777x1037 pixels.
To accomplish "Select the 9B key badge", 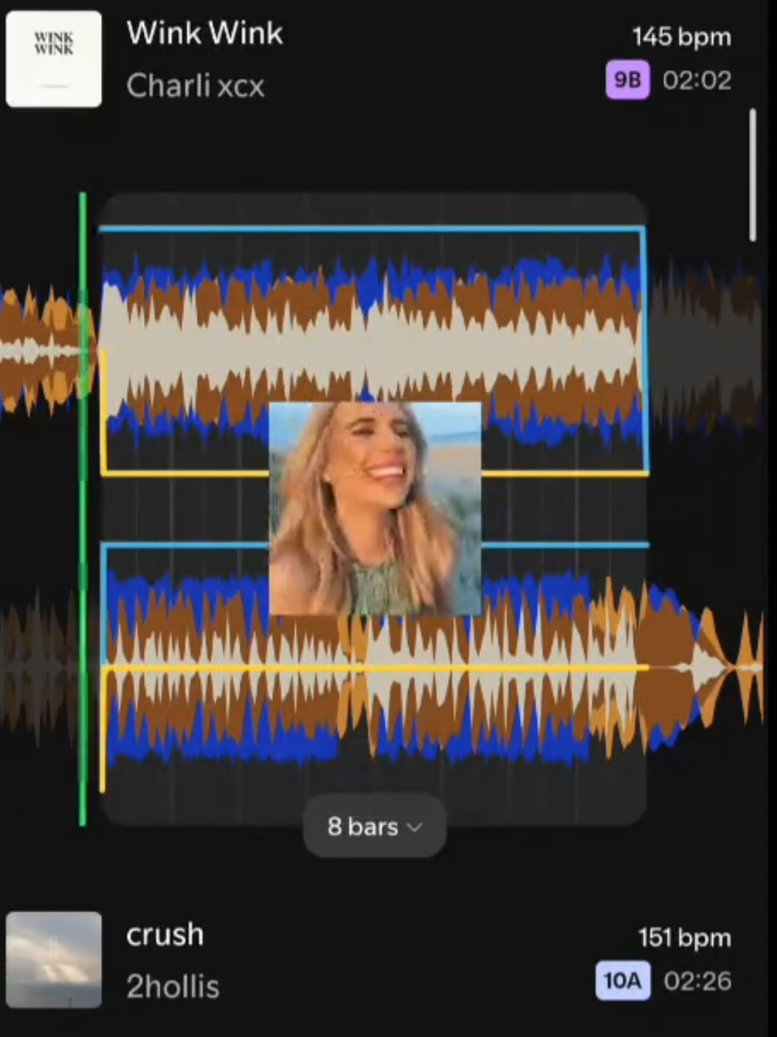I will click(627, 80).
